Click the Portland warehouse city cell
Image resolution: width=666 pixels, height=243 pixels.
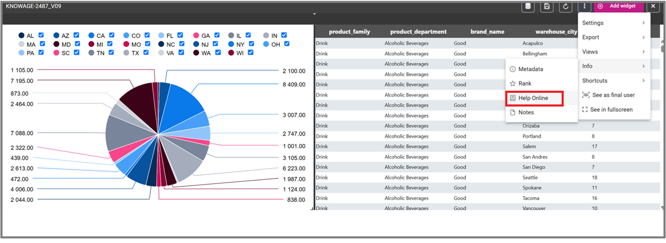pos(532,136)
